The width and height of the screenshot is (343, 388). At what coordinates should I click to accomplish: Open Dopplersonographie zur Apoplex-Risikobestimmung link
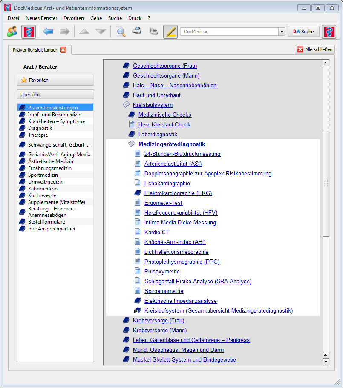click(x=208, y=173)
